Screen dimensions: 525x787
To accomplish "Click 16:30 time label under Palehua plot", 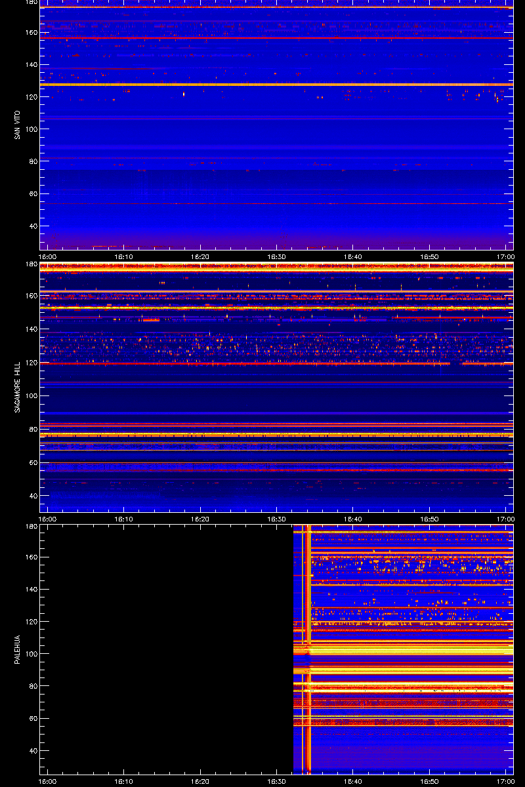I will 276,782.
